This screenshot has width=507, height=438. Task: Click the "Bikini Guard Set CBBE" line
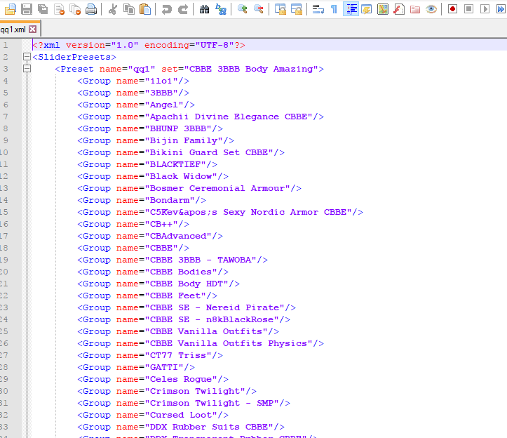[181, 152]
